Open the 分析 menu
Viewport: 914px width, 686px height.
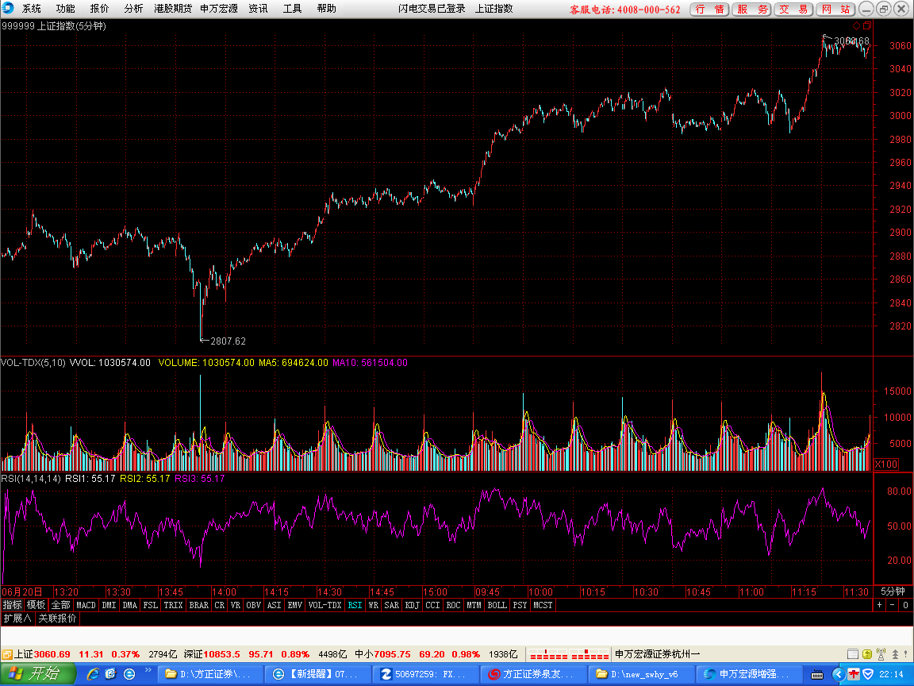pos(133,9)
